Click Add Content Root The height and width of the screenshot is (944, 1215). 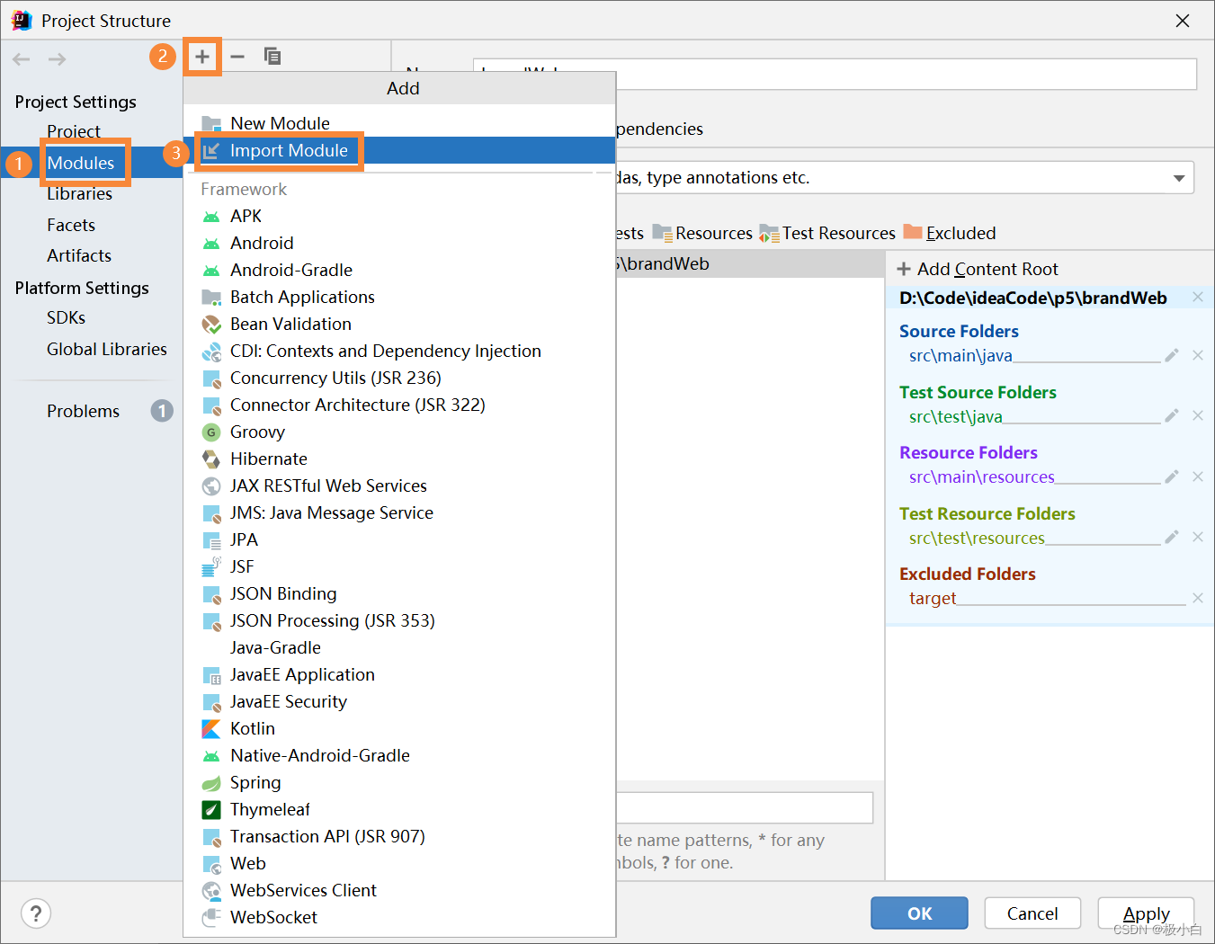tap(978, 269)
